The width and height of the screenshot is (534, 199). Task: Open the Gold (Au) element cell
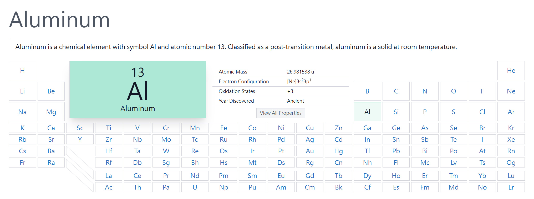click(x=310, y=151)
